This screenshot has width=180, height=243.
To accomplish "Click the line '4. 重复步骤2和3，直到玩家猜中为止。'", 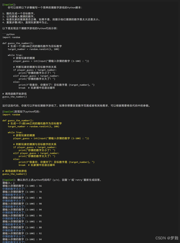I will click(x=25, y=22).
